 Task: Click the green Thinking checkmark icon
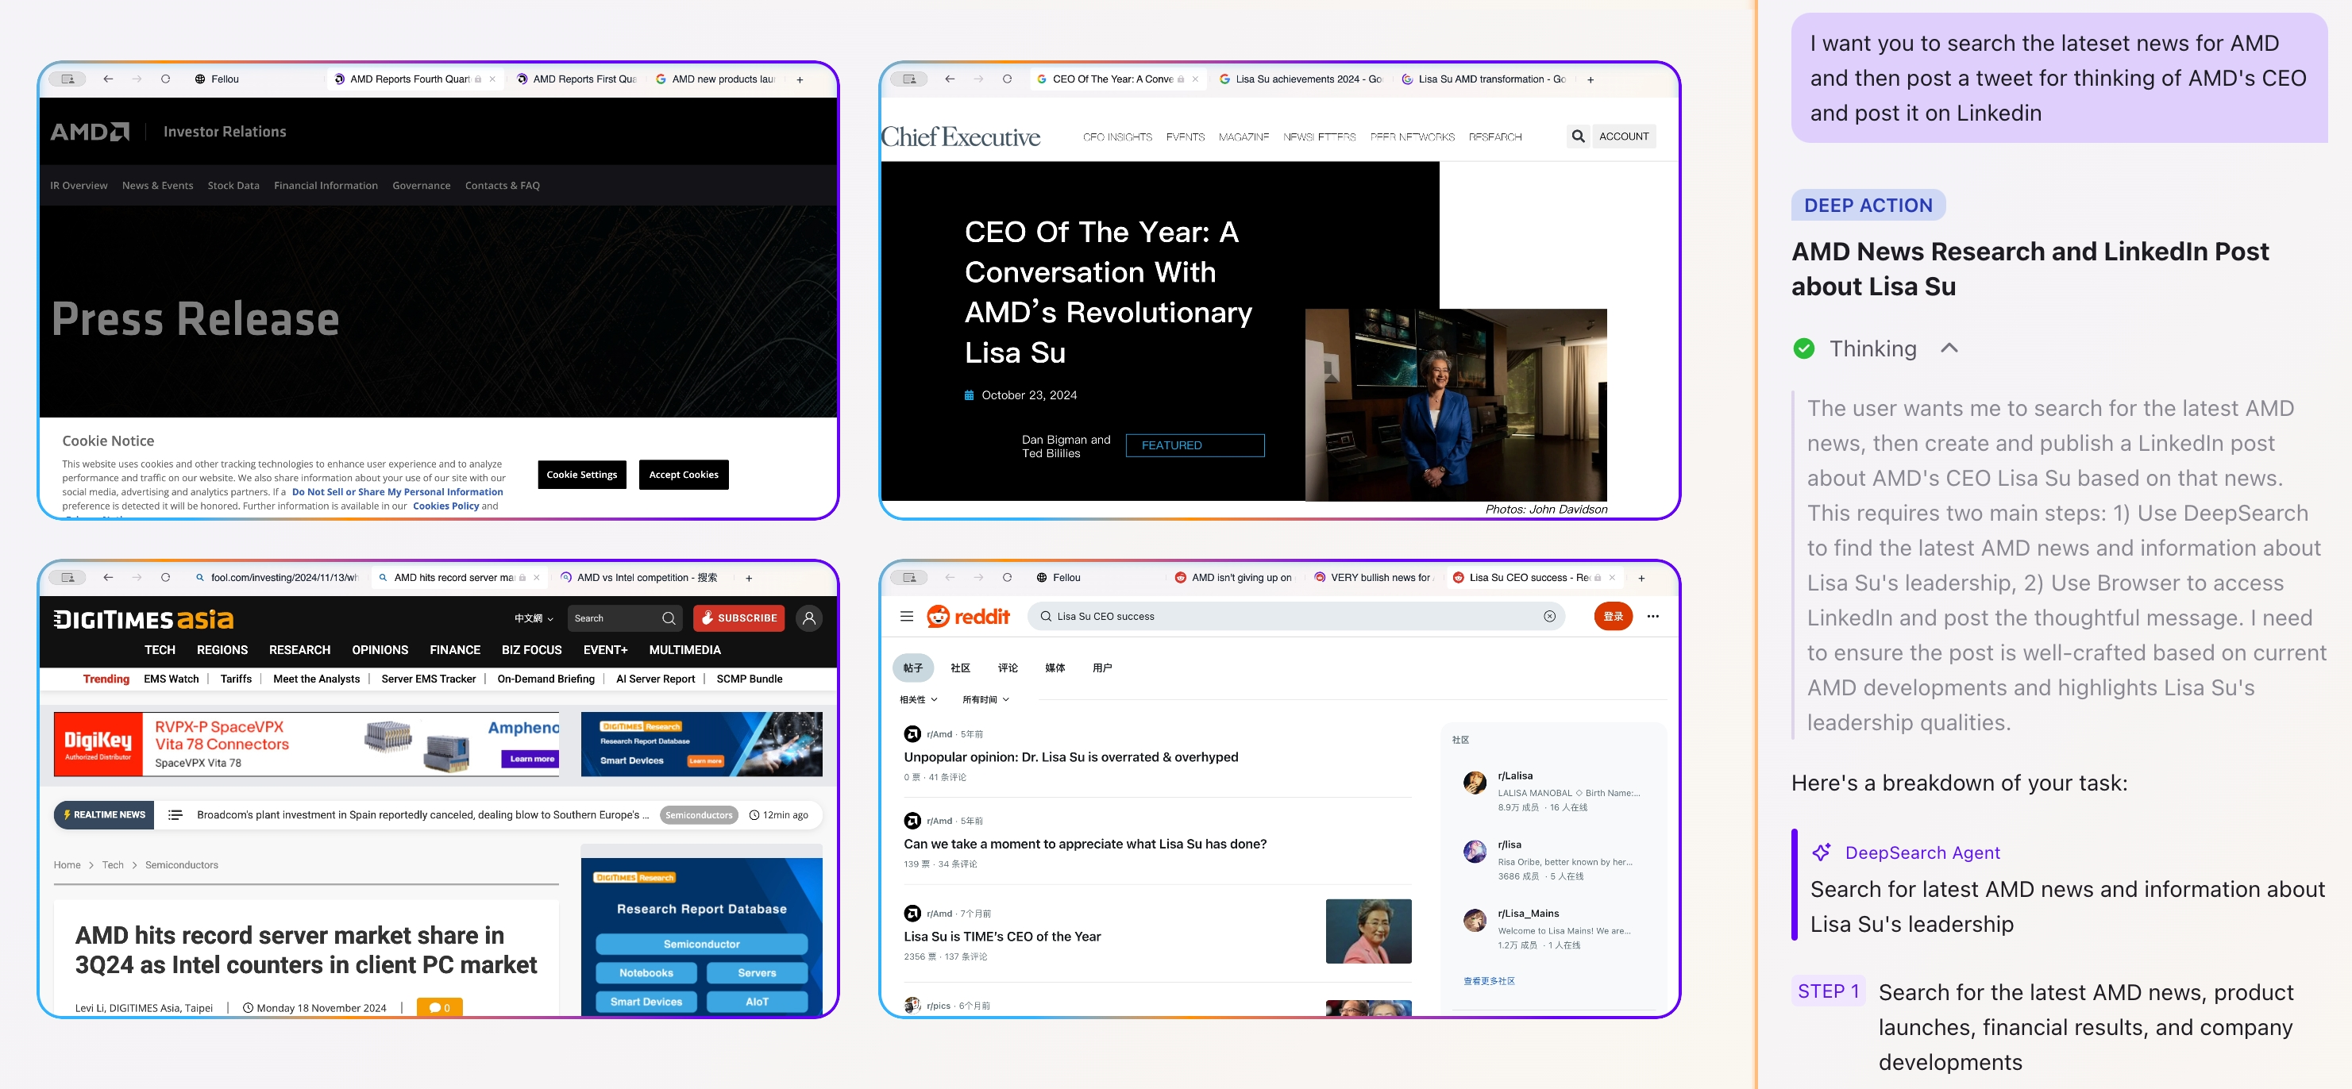pyautogui.click(x=1804, y=348)
